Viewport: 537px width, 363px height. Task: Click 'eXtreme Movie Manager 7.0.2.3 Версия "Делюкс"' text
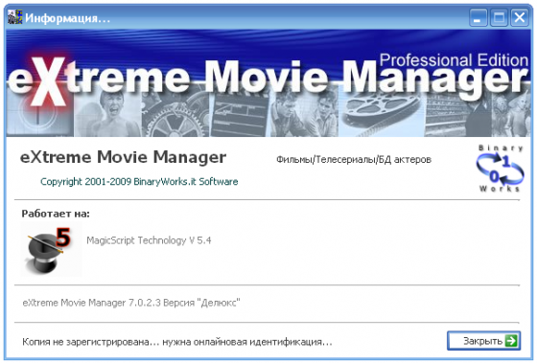(x=131, y=303)
